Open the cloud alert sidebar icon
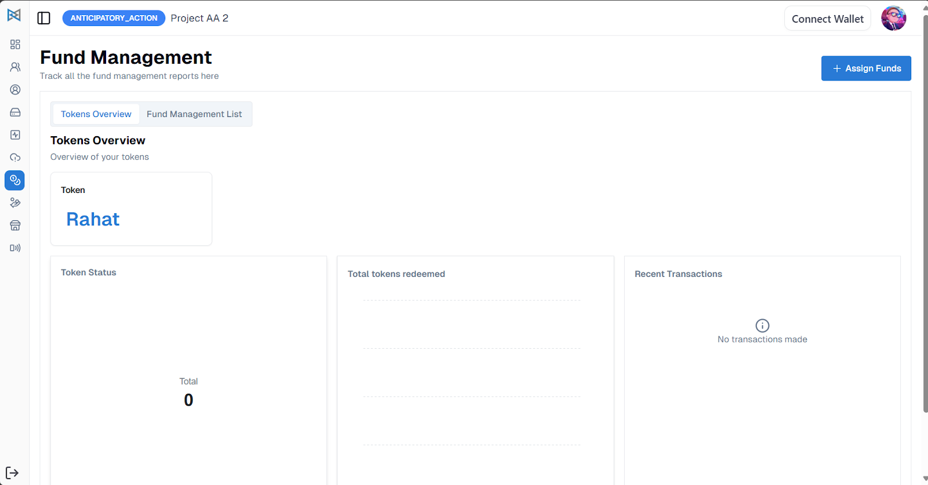This screenshot has width=928, height=485. (x=15, y=158)
